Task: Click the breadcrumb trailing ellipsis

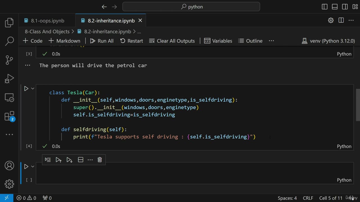Action: point(139,32)
